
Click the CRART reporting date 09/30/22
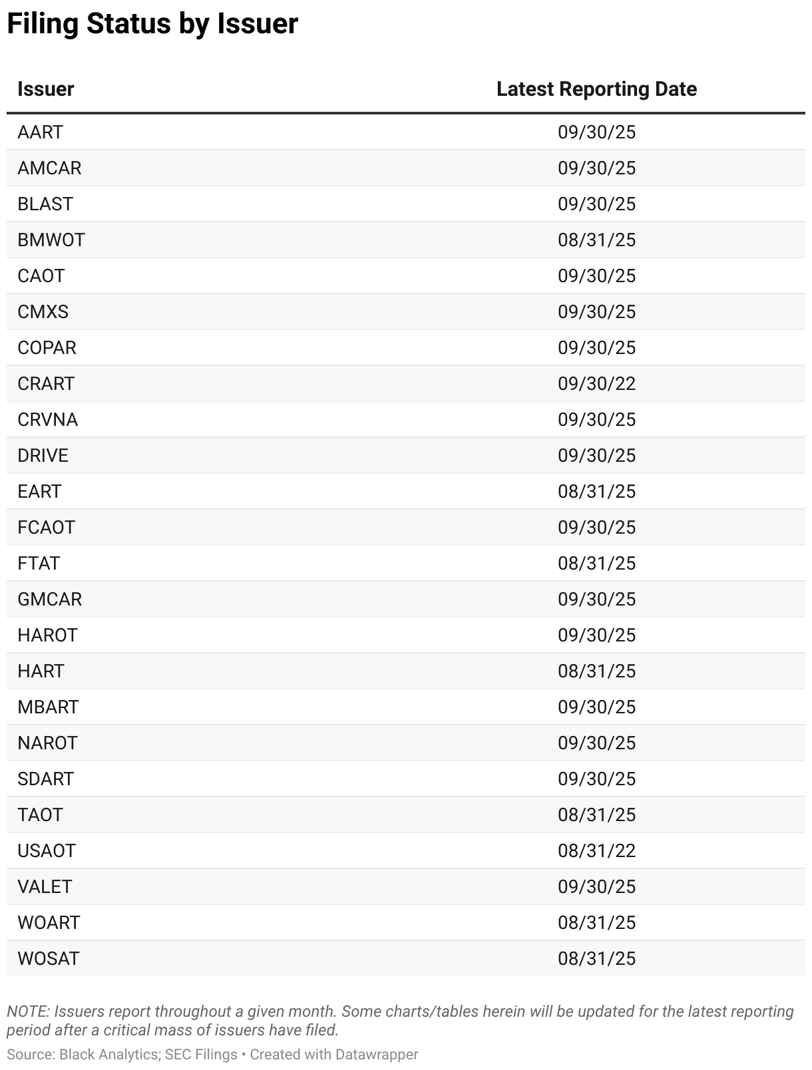click(x=596, y=383)
